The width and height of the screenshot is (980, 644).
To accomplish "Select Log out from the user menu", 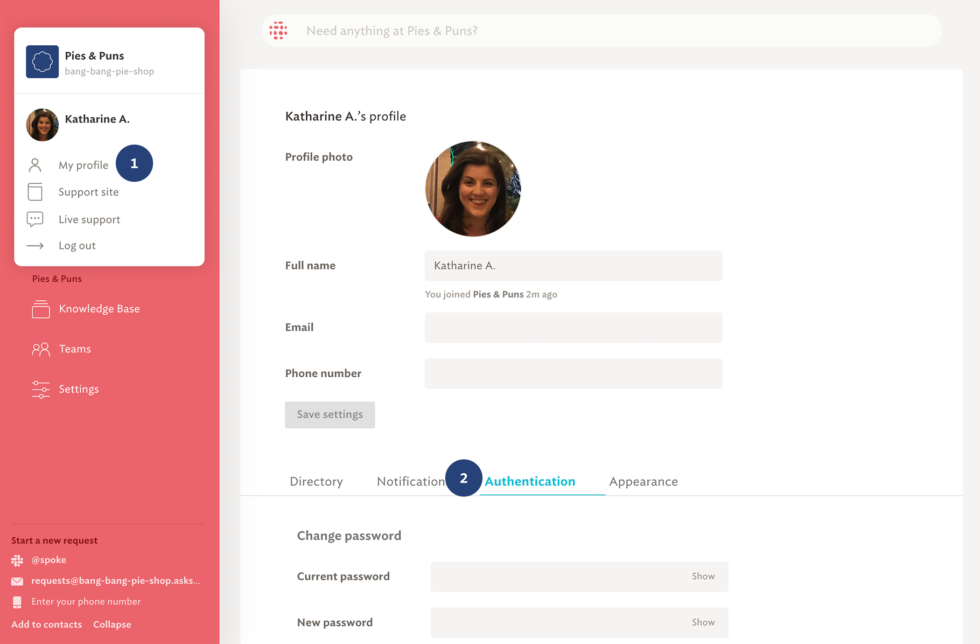I will tap(77, 246).
